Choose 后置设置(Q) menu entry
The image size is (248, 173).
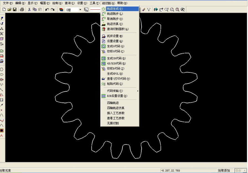(120, 41)
